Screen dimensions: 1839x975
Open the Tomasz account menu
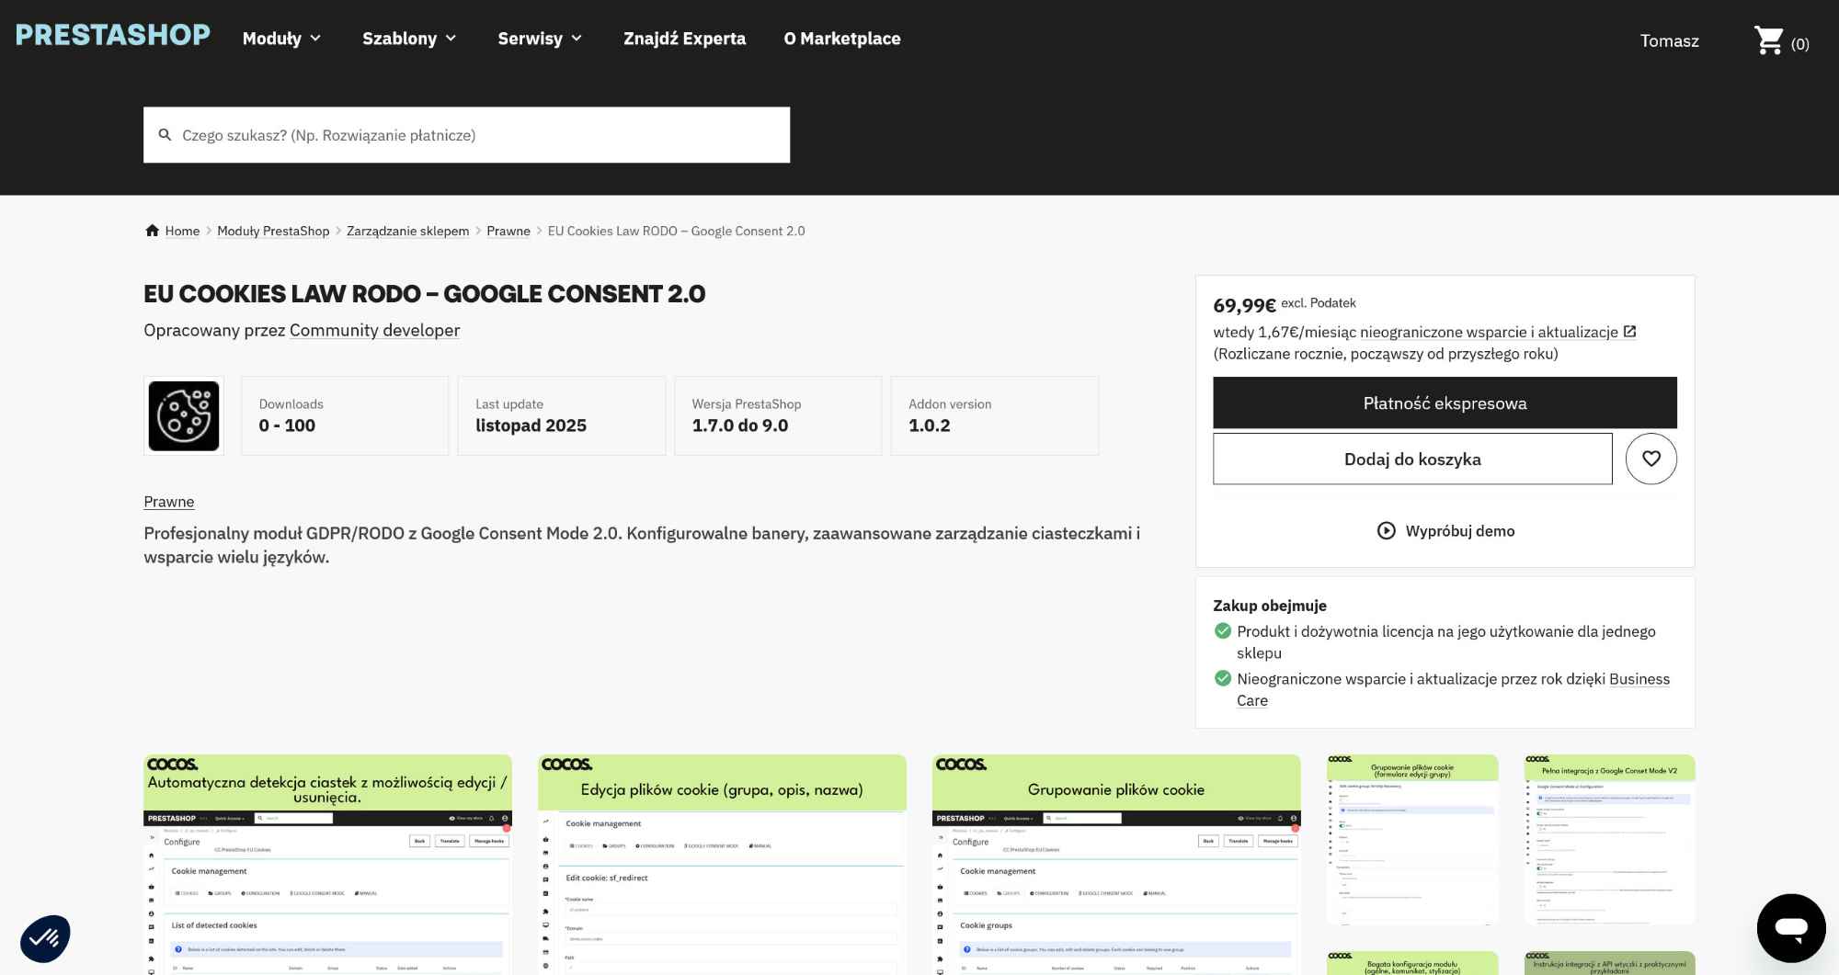point(1669,40)
